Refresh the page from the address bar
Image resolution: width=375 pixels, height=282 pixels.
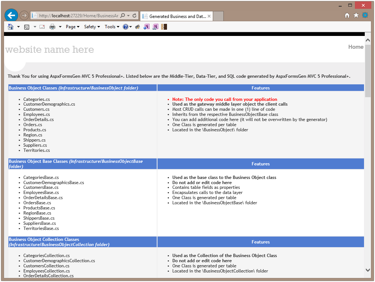pyautogui.click(x=134, y=15)
